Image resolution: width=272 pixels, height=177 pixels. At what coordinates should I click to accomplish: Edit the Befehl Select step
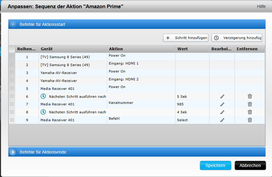[x=222, y=120]
